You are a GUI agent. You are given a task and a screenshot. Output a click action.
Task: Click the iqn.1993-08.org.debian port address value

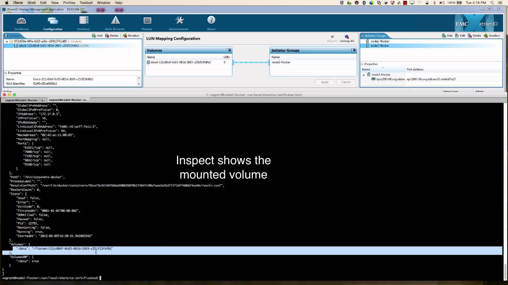(x=431, y=79)
